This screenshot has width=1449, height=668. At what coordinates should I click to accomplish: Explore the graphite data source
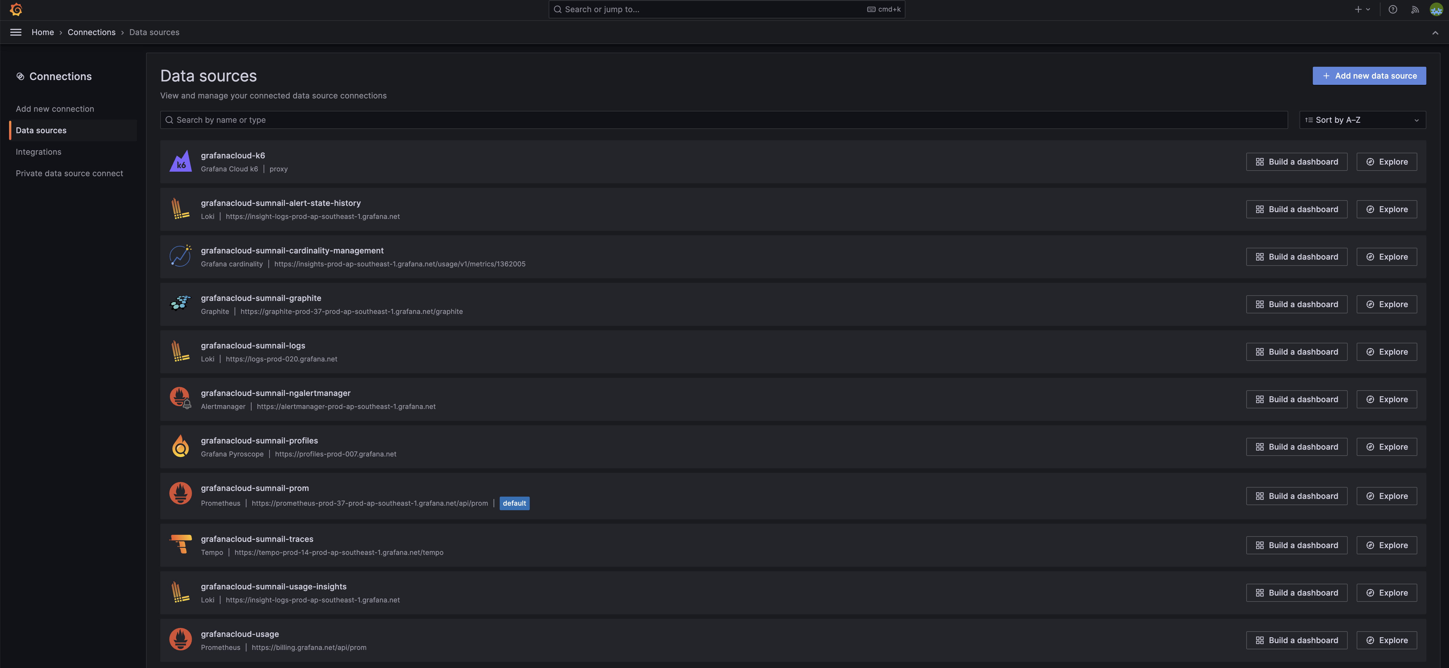coord(1386,304)
